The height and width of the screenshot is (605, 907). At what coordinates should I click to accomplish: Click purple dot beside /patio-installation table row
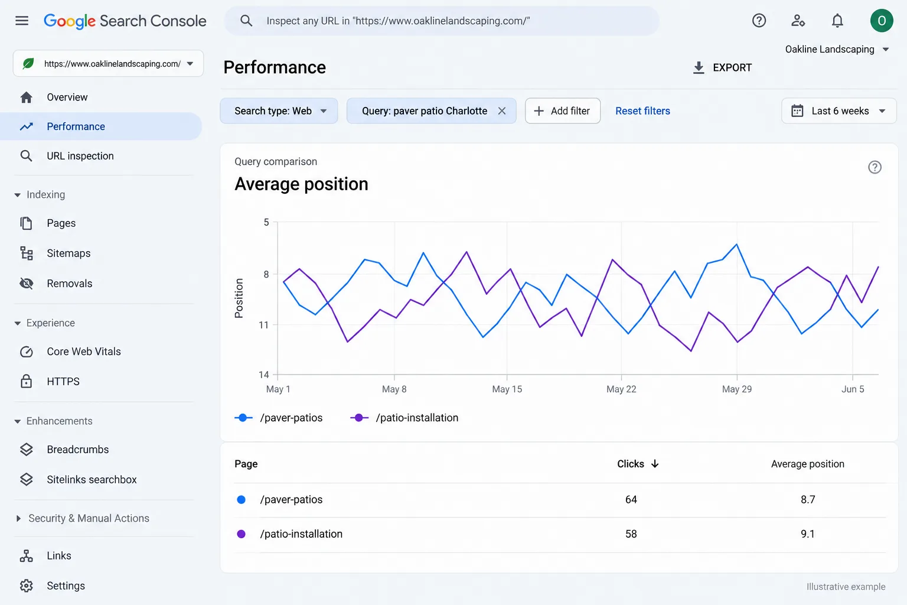(241, 534)
